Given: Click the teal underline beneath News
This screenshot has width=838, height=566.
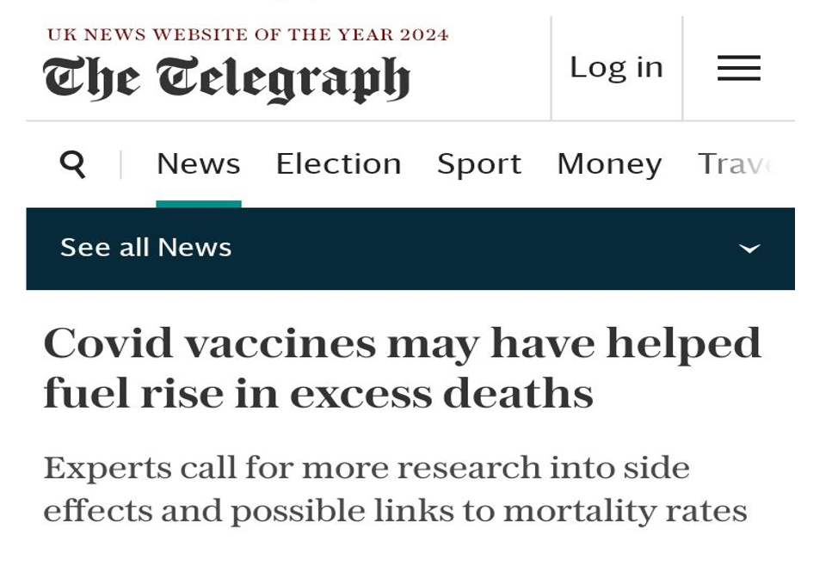Looking at the screenshot, I should pos(199,204).
